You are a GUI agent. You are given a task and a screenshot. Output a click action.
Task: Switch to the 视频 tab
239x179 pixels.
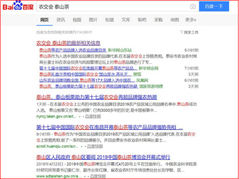(x=77, y=20)
